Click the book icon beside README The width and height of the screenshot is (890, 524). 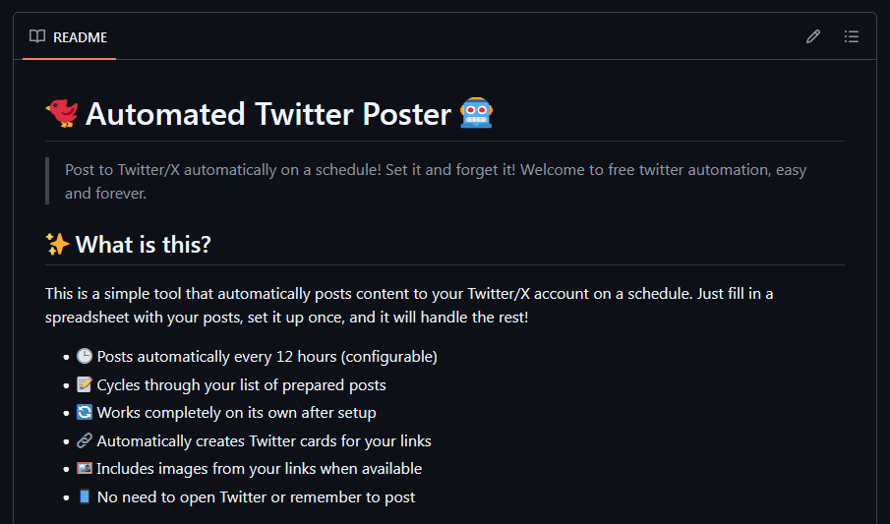pos(37,36)
